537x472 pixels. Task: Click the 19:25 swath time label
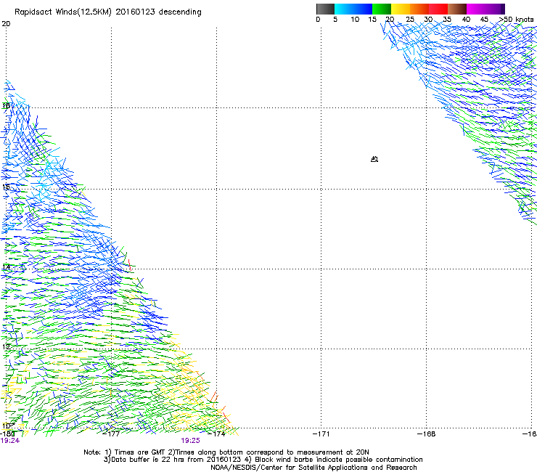(190, 441)
